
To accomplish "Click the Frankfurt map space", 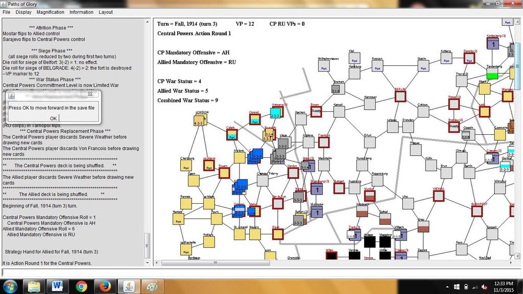I will pyautogui.click(x=323, y=142).
